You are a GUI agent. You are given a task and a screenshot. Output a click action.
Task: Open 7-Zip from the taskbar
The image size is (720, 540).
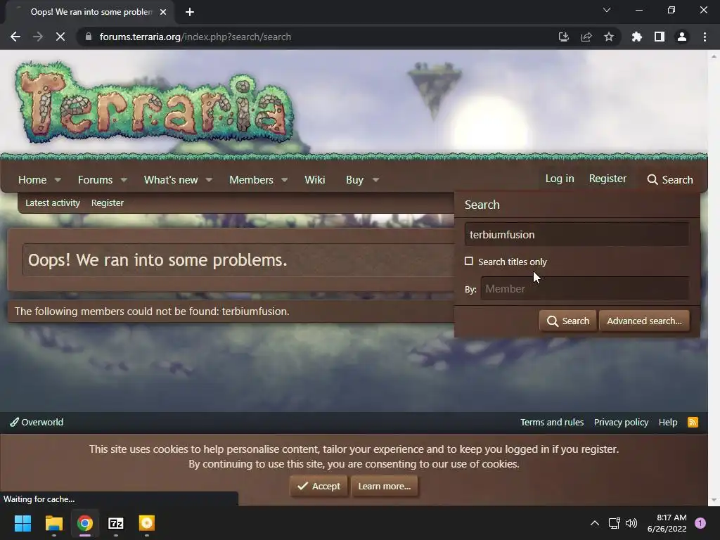pos(116,523)
